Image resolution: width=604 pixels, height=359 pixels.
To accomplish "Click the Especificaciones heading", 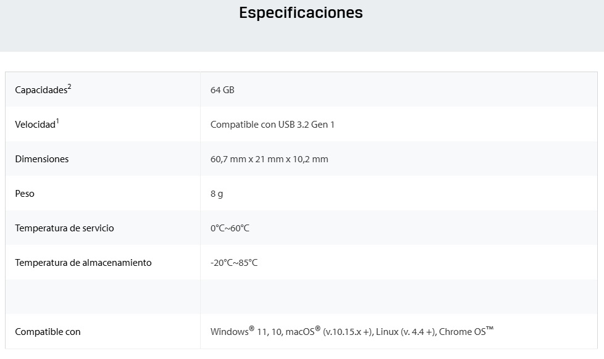I will [301, 13].
